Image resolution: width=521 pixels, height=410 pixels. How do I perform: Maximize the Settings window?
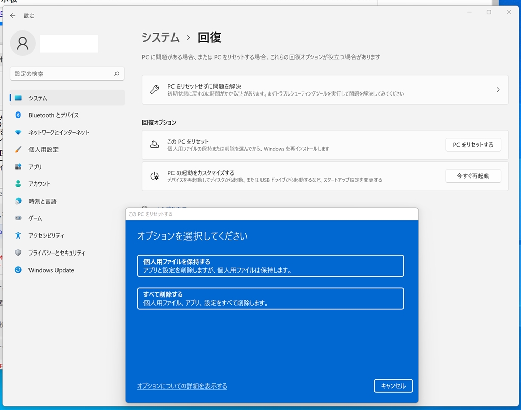(489, 12)
